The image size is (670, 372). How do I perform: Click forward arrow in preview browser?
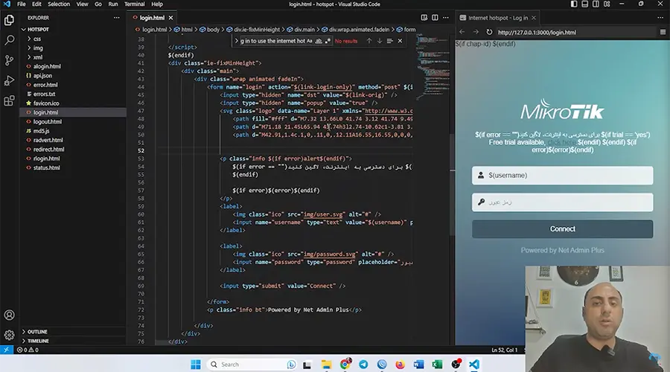(x=476, y=32)
